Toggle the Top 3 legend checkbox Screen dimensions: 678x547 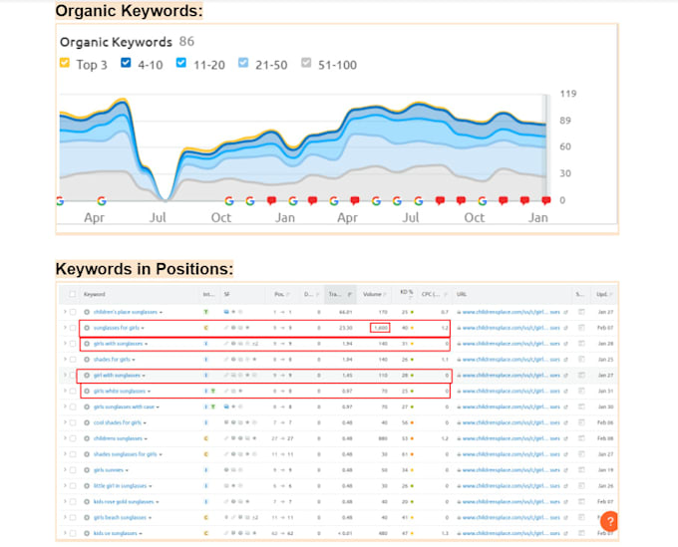[65, 63]
